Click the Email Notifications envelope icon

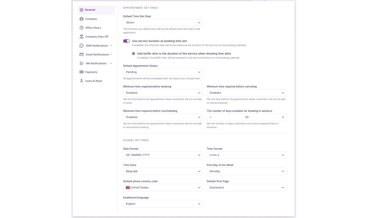click(x=81, y=55)
